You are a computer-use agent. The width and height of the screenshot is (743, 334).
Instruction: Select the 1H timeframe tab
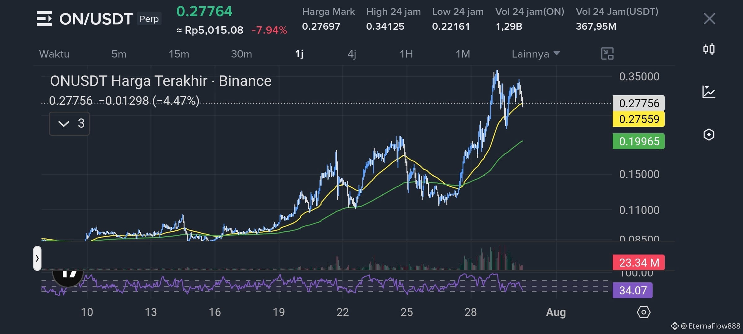[x=406, y=54]
